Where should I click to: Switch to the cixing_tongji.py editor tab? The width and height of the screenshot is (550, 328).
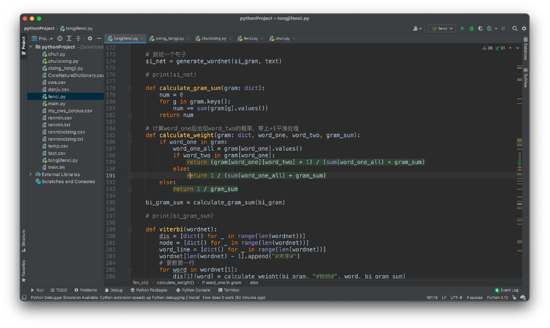click(x=169, y=38)
